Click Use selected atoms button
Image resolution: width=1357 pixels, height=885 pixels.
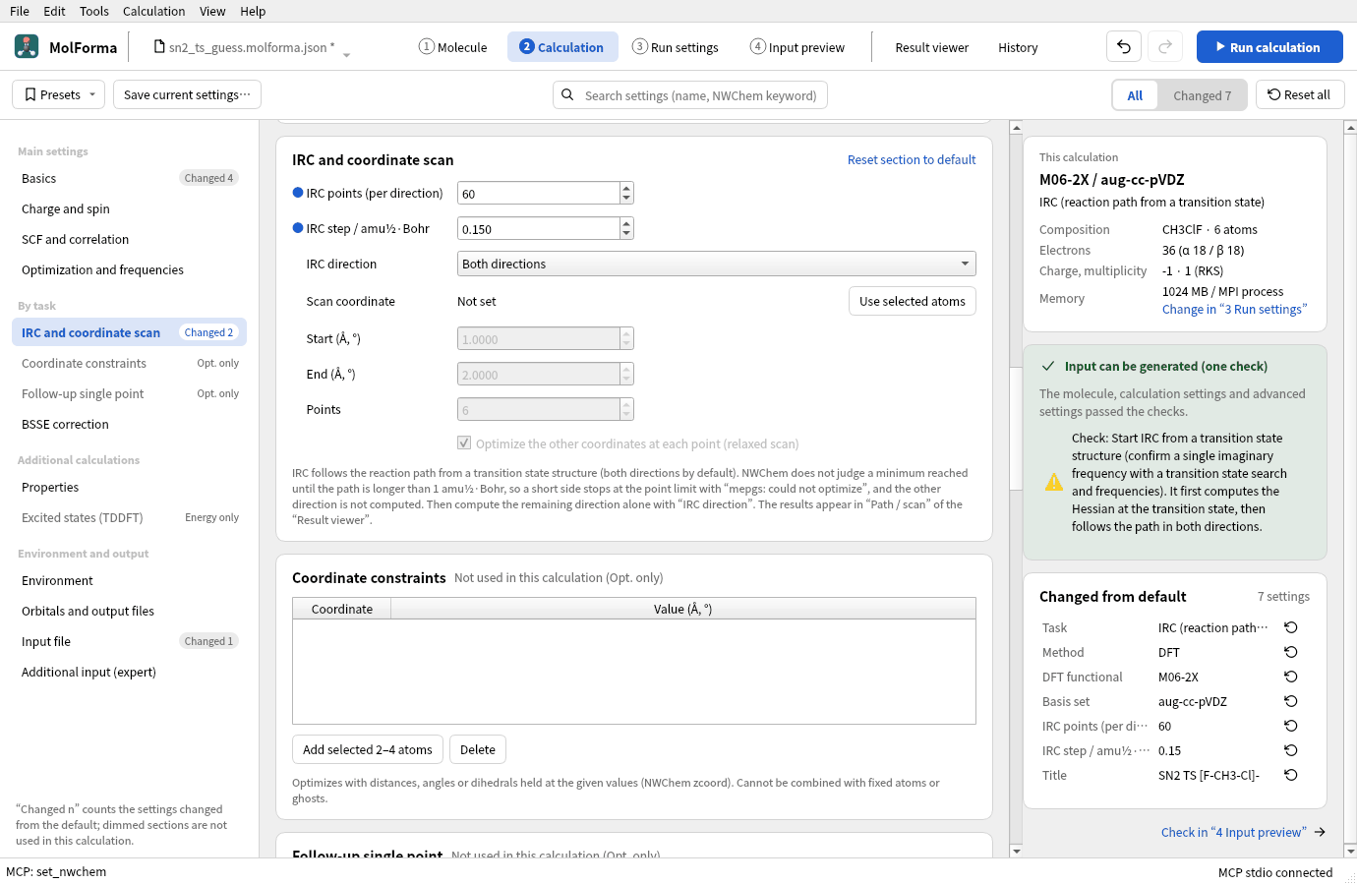coord(913,301)
